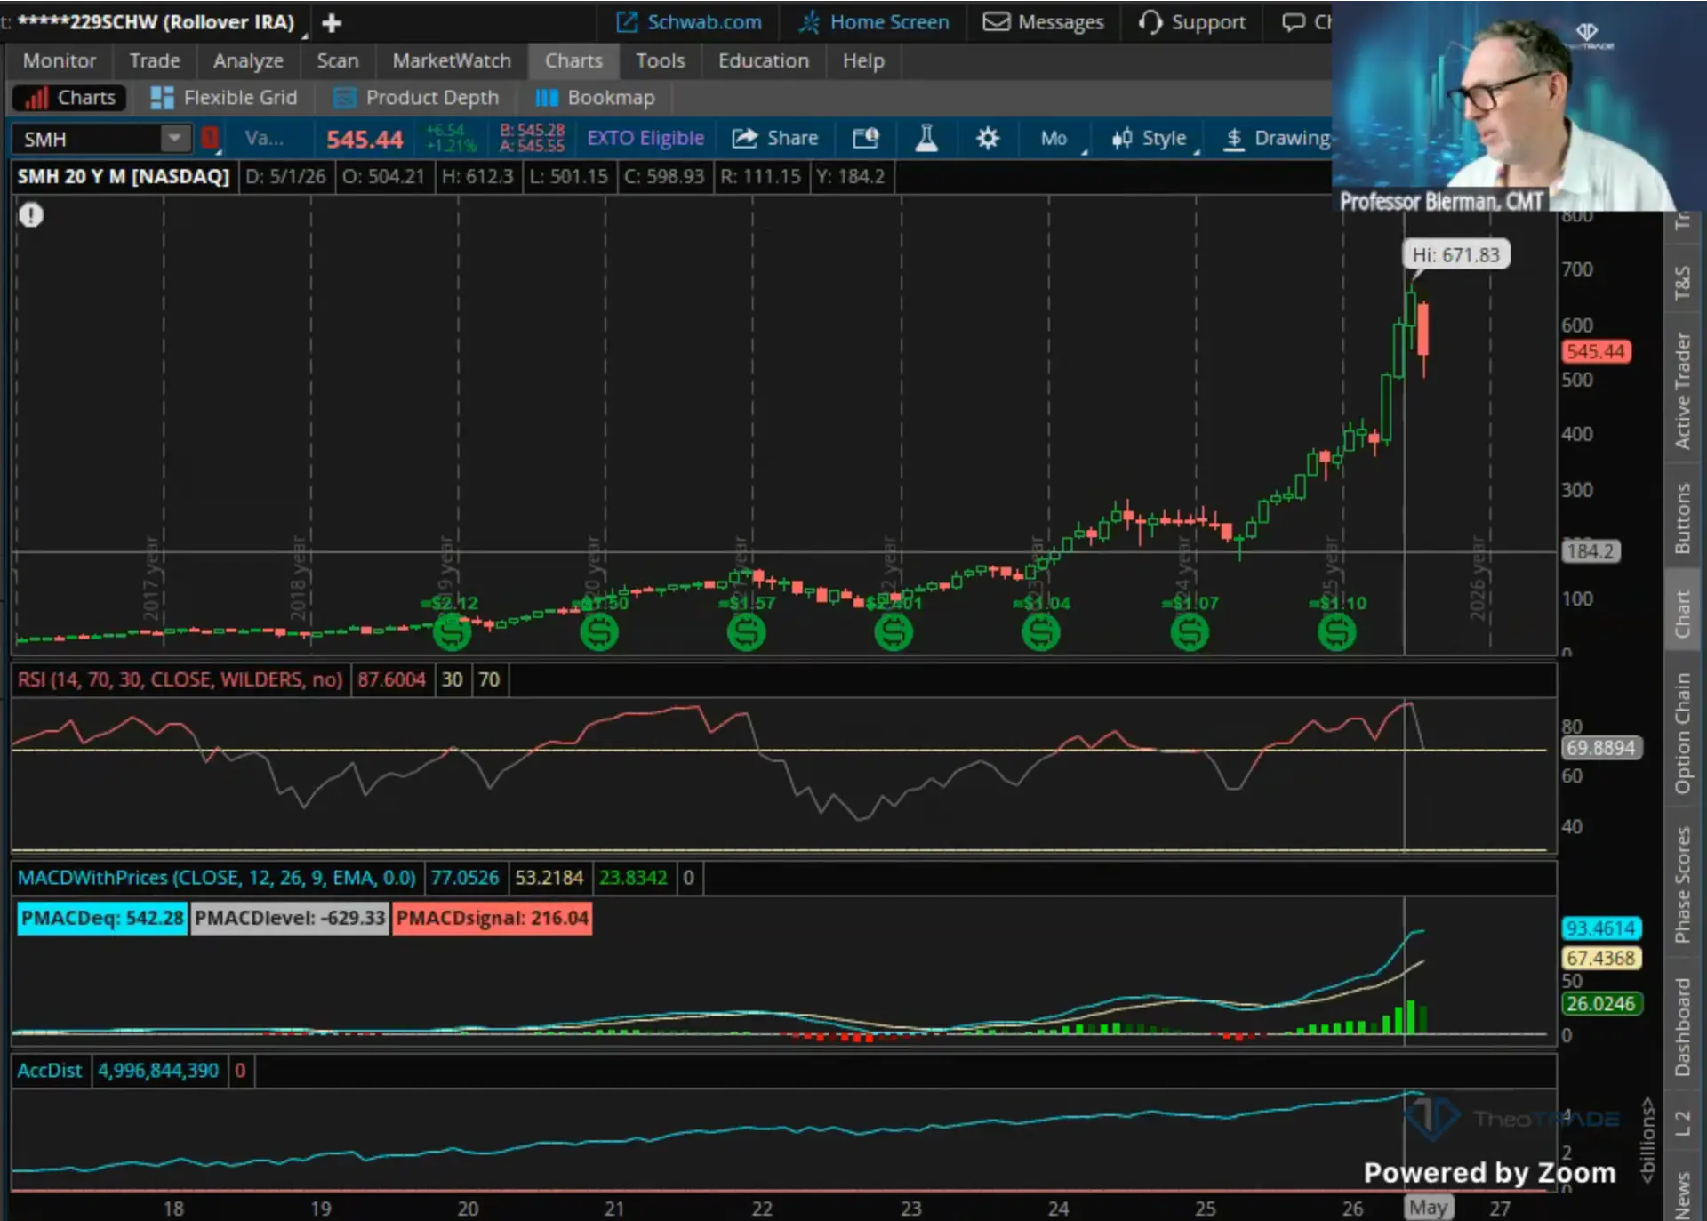1707x1221 pixels.
Task: Open the Education tab
Action: (764, 60)
